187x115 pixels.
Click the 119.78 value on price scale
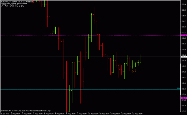(x=184, y=38)
